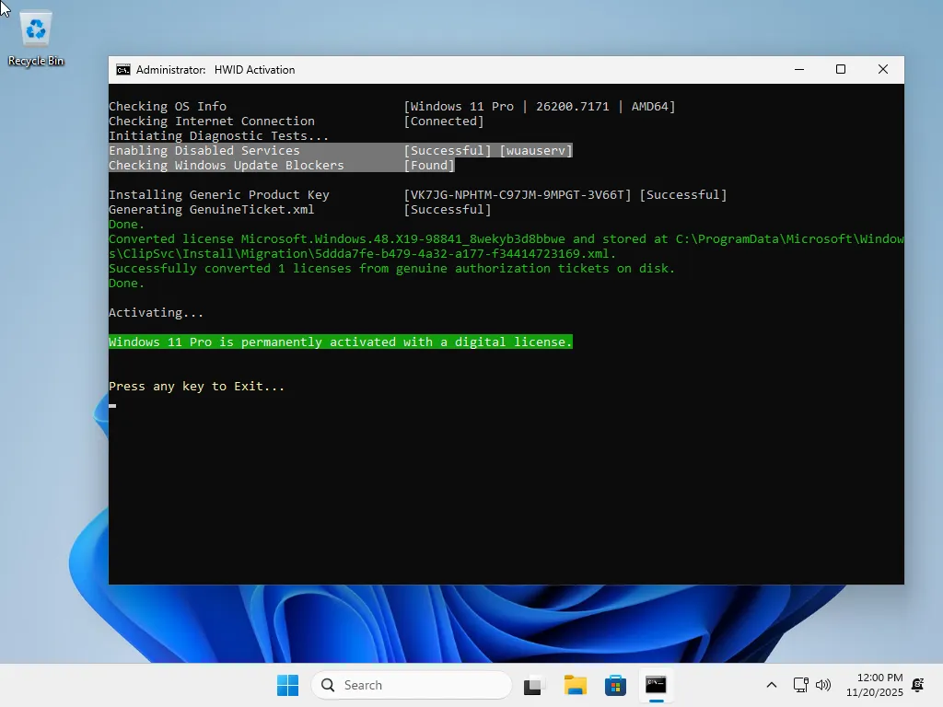Minimize the HWID Activation window

click(x=799, y=70)
